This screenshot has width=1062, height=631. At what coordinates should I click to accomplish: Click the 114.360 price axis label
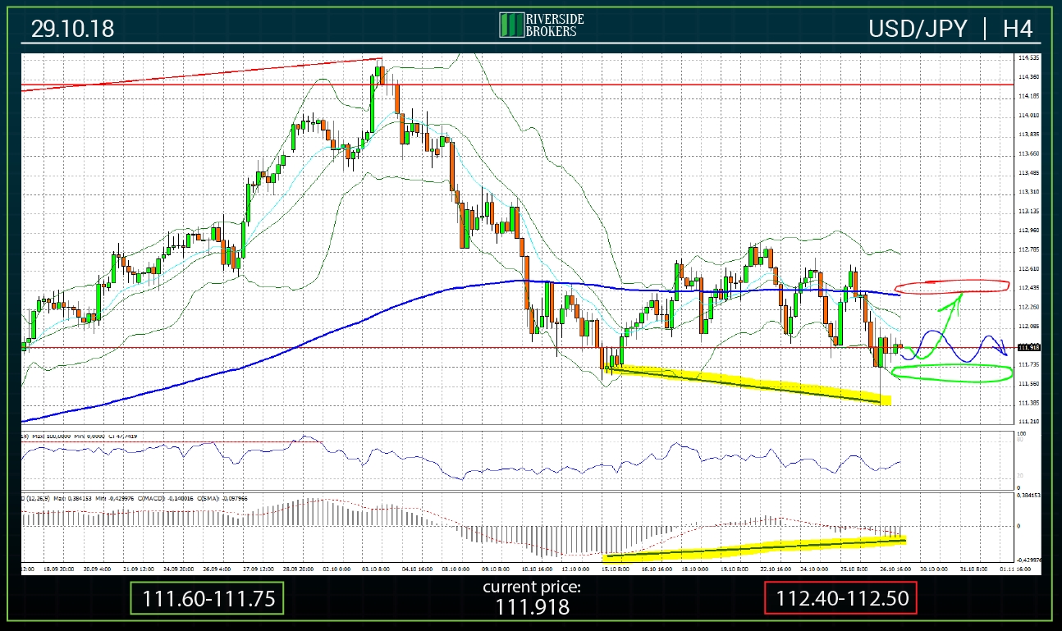click(x=1028, y=77)
